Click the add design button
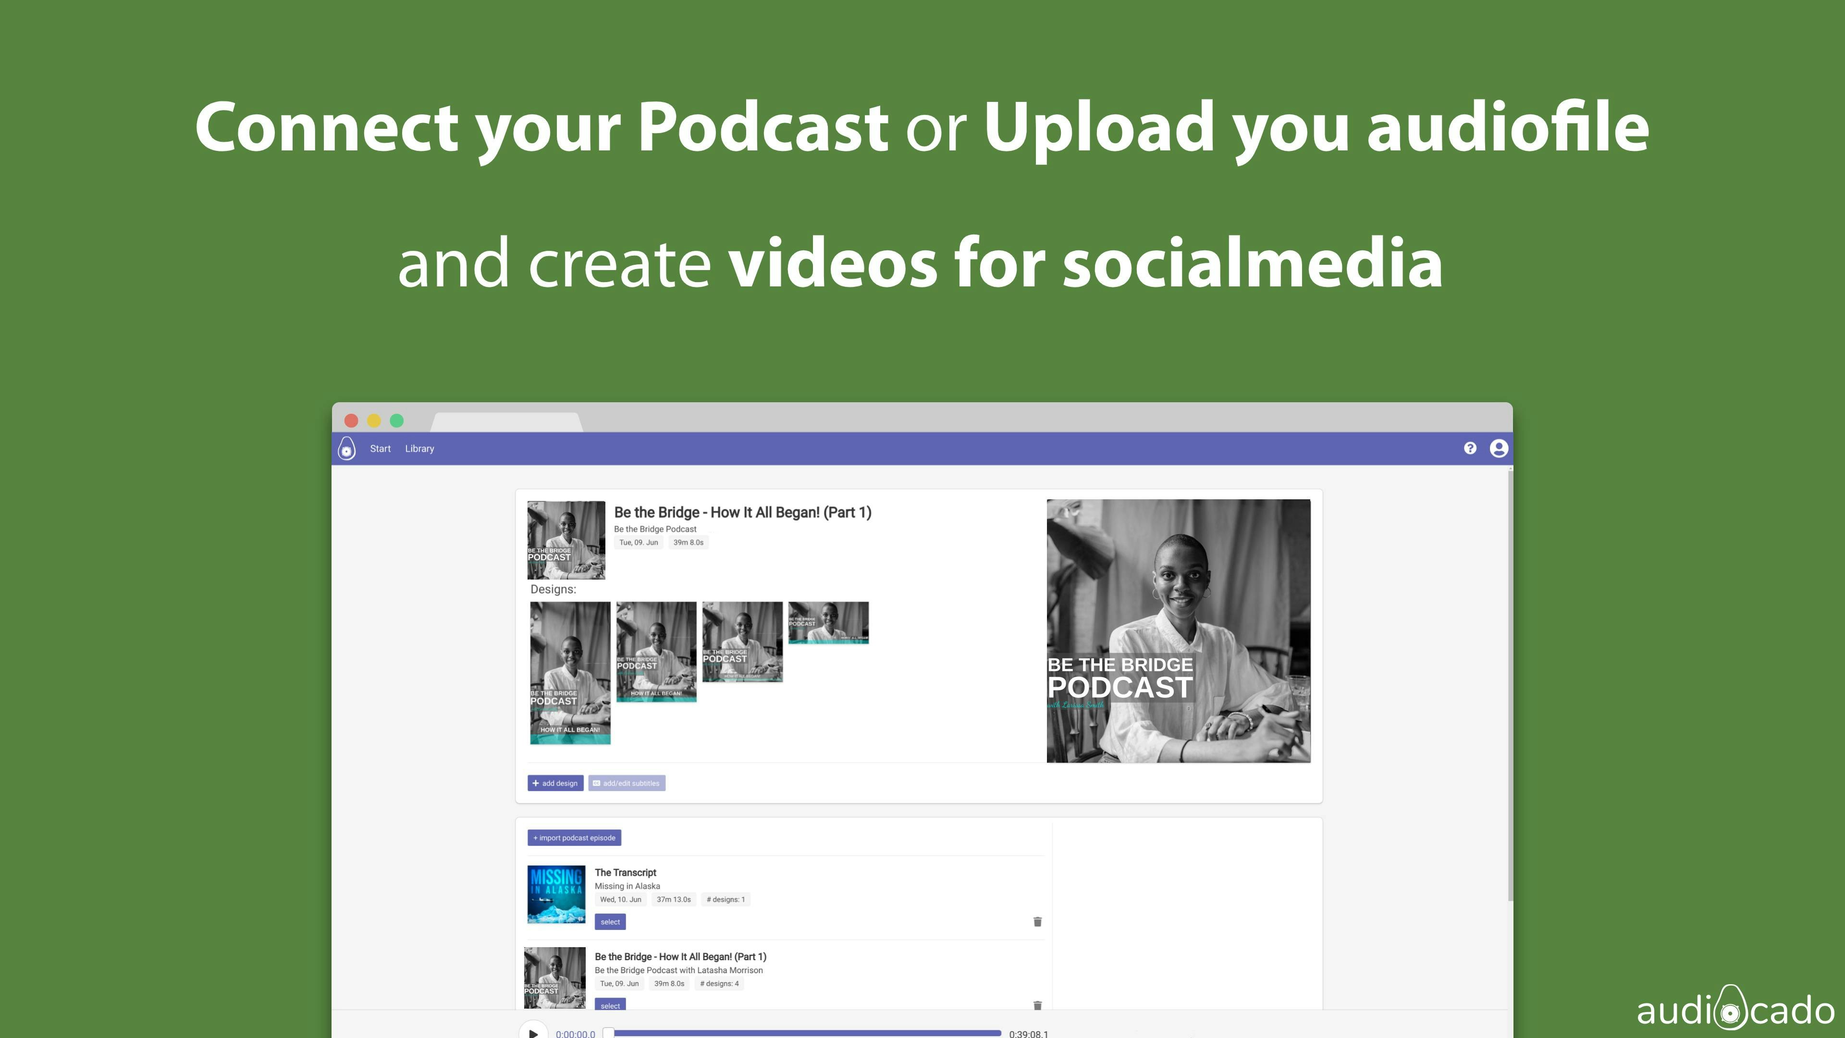Image resolution: width=1845 pixels, height=1038 pixels. pos(555,783)
